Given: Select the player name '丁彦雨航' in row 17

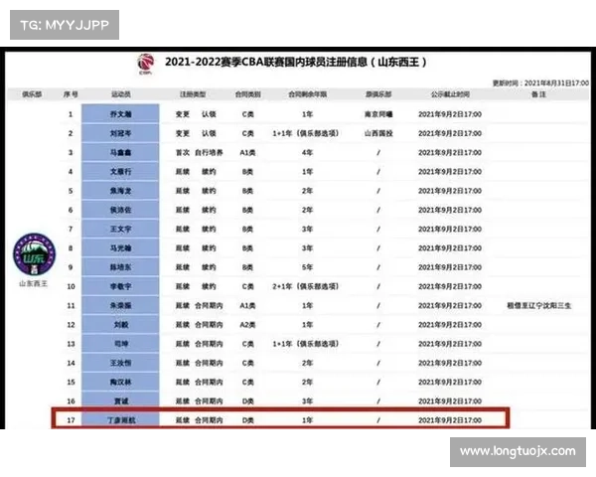Looking at the screenshot, I should pos(121,420).
